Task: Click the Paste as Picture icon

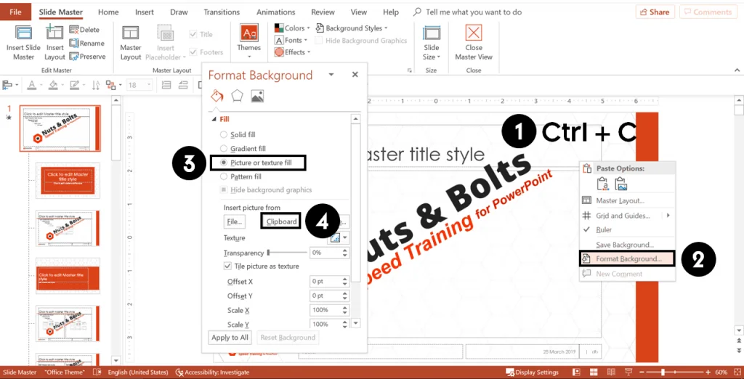Action: [x=620, y=184]
